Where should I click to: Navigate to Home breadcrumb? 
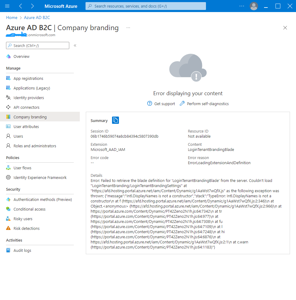[12, 17]
